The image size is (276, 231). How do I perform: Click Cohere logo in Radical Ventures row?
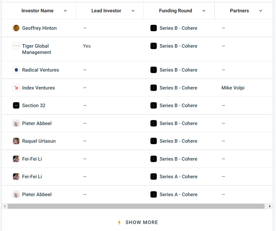point(154,70)
